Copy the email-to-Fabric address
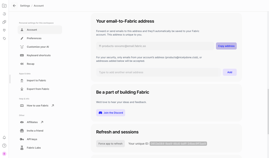 point(226,46)
